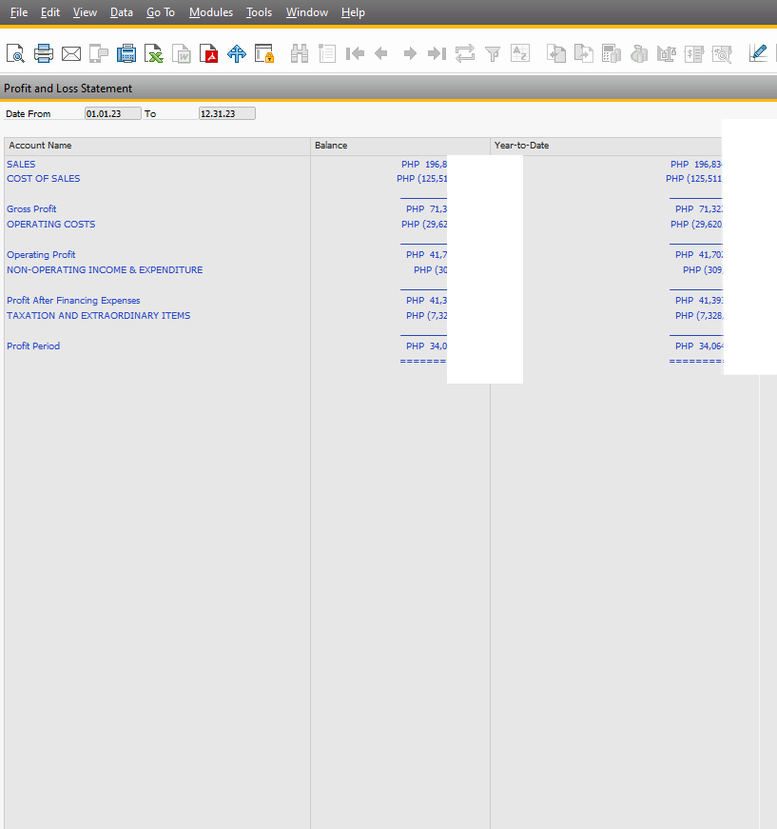The image size is (777, 829).
Task: Open the View menu
Action: (85, 12)
